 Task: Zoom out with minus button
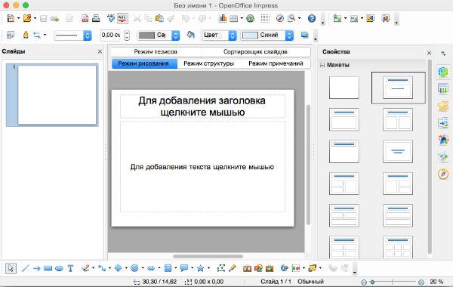pos(364,282)
